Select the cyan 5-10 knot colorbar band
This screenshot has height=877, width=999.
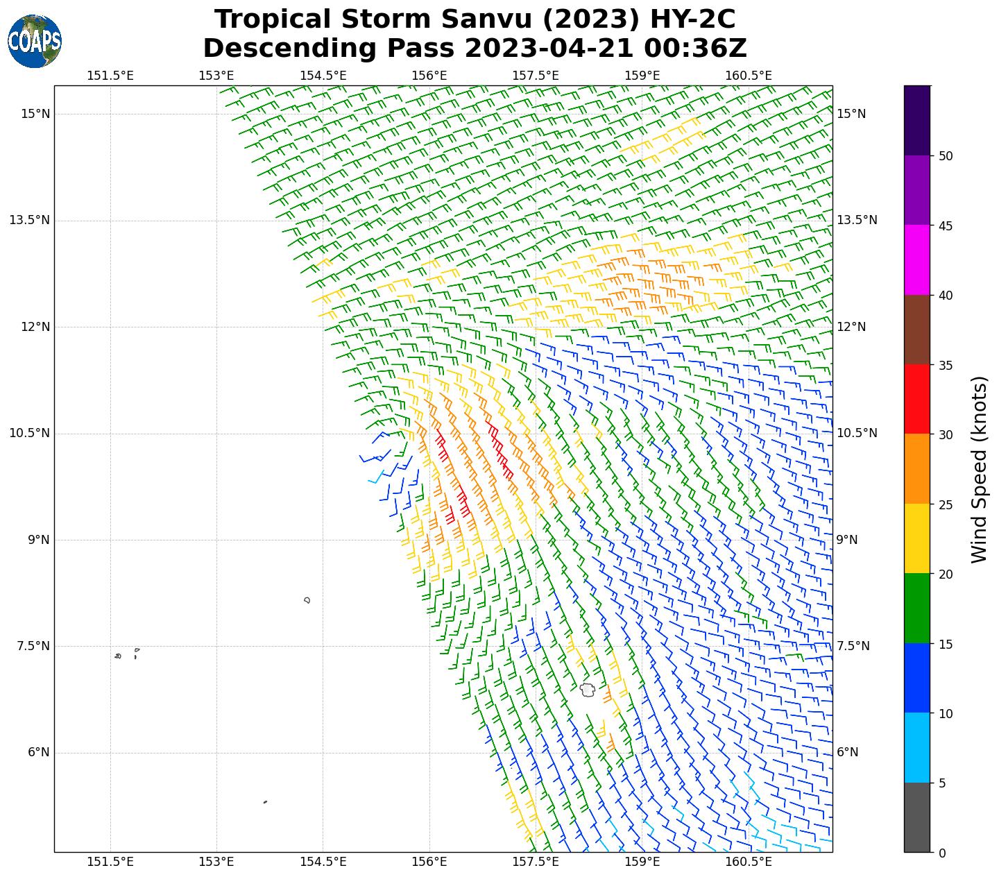[917, 748]
